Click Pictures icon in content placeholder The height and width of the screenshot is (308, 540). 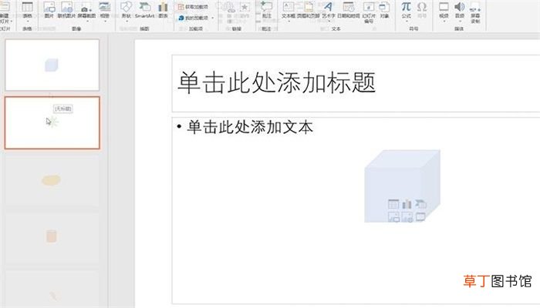pos(393,217)
